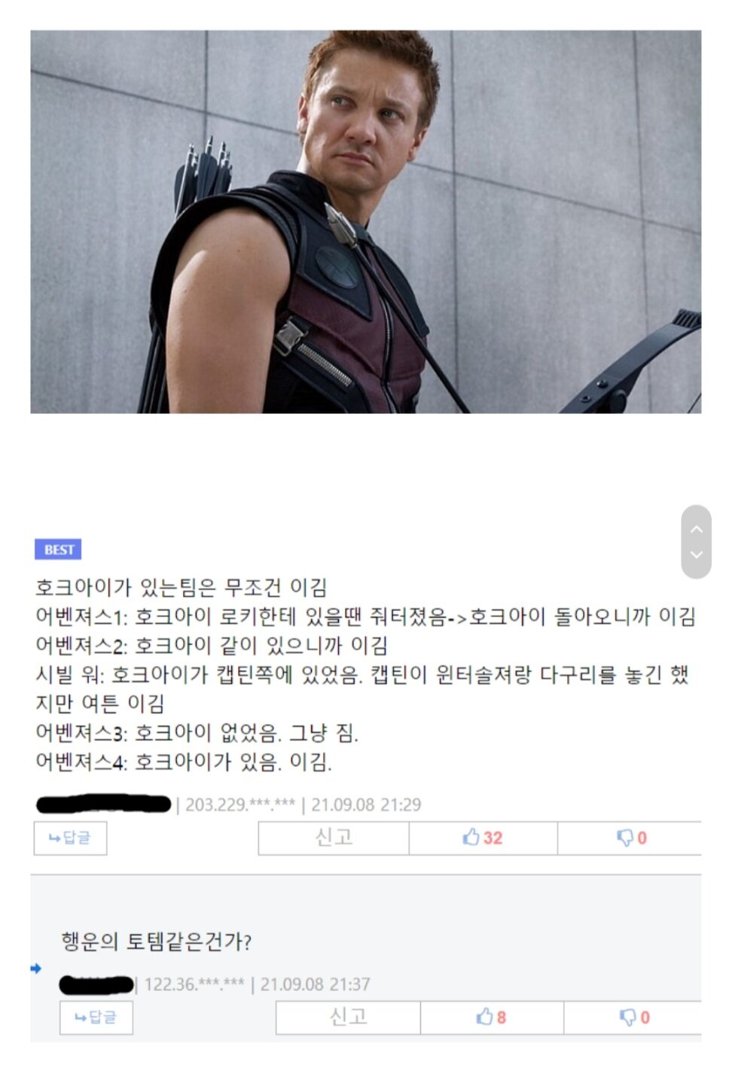732x1068 pixels.
Task: Upvote the reply with 8 likes
Action: pyautogui.click(x=492, y=1018)
